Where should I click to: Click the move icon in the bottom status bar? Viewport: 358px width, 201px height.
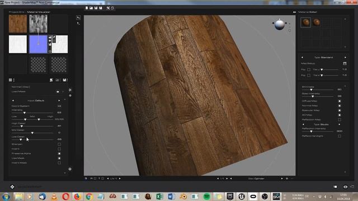12,187
